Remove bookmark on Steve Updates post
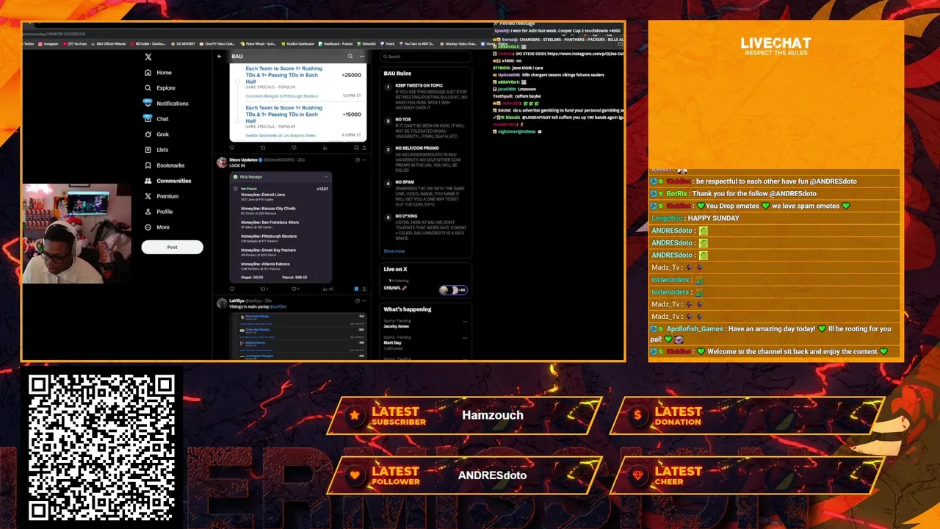This screenshot has width=940, height=529. tap(355, 289)
